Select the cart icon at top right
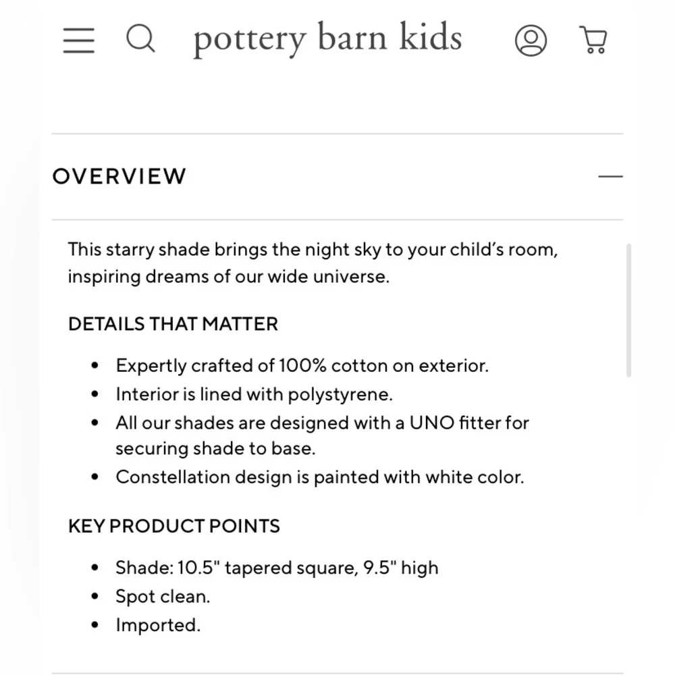The image size is (675, 675). coord(593,40)
